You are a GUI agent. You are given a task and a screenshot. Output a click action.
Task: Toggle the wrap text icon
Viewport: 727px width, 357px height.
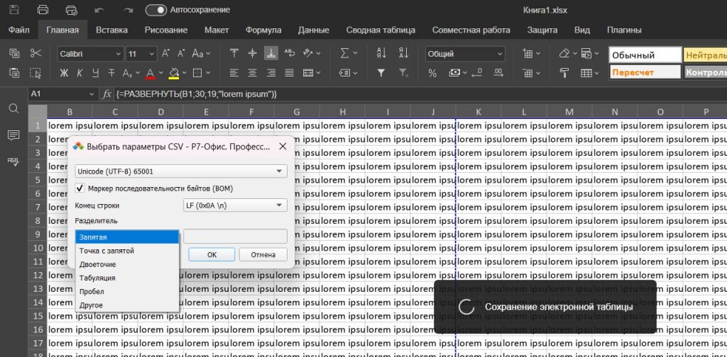tap(290, 54)
